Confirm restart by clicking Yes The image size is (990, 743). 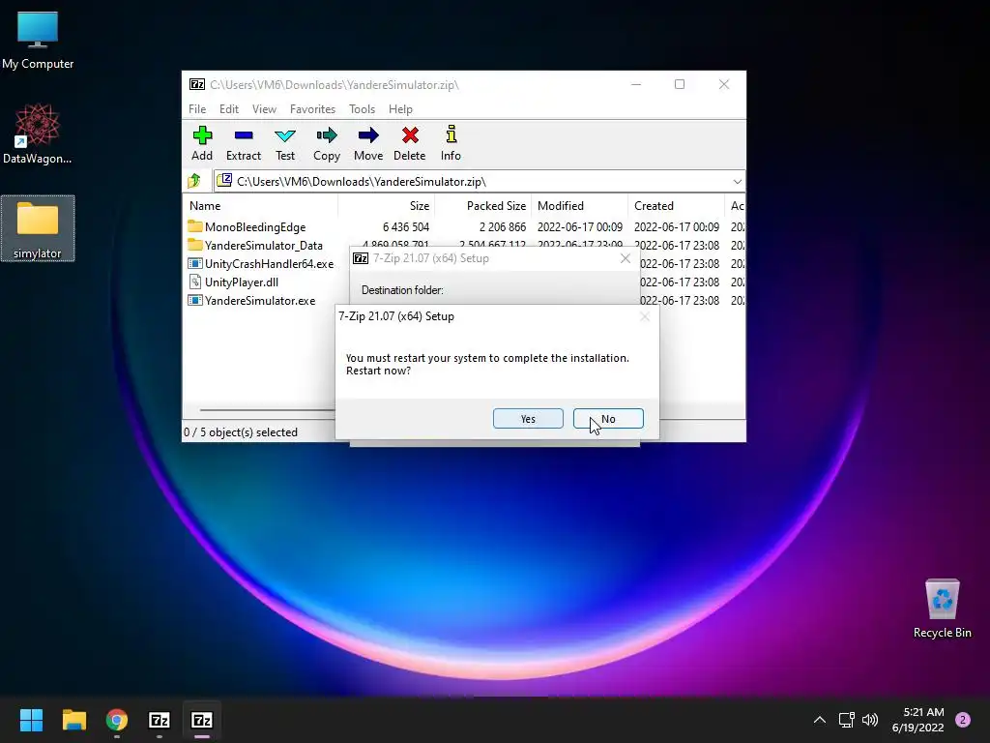(x=528, y=418)
